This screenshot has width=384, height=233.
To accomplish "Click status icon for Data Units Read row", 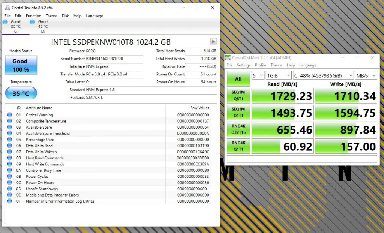I will point(9,146).
